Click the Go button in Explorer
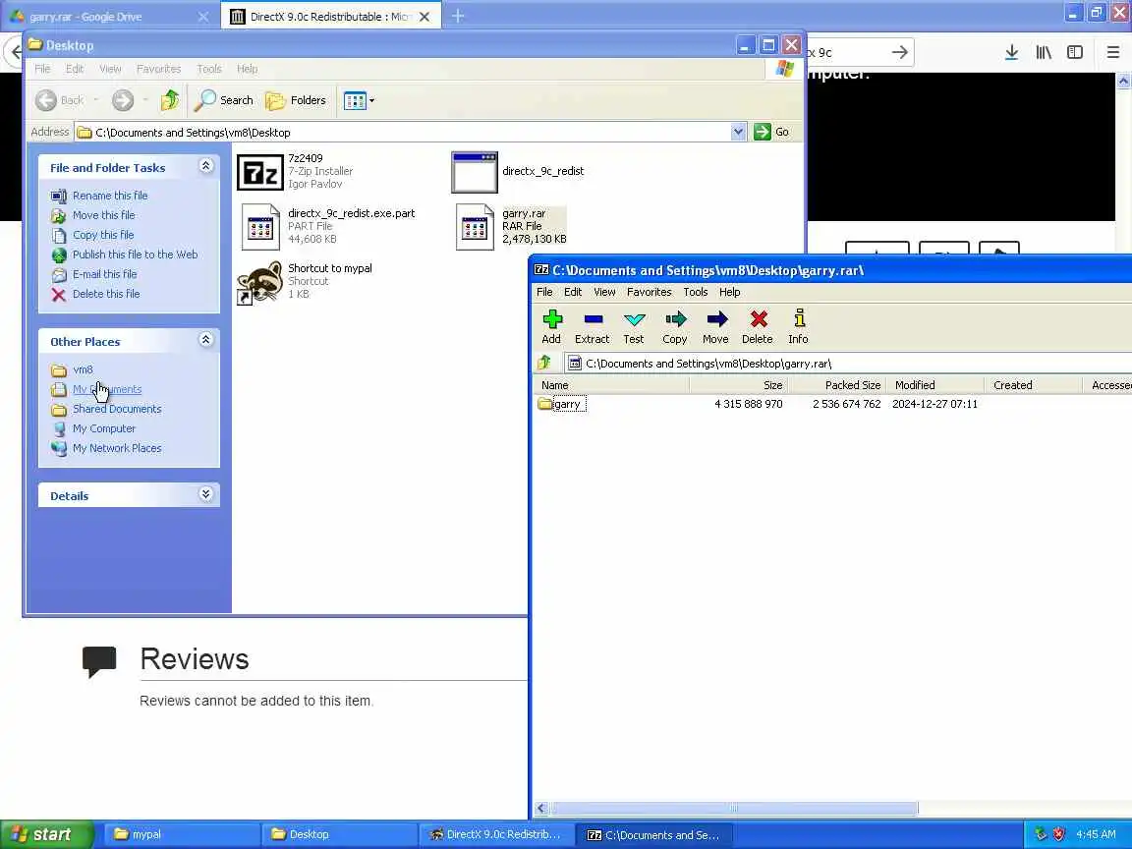 (772, 132)
